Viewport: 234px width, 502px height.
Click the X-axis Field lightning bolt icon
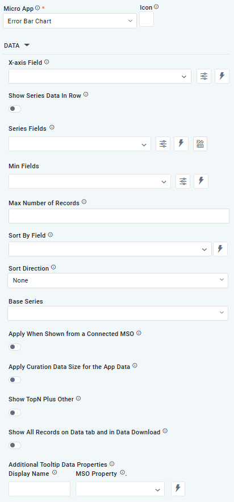pyautogui.click(x=222, y=76)
